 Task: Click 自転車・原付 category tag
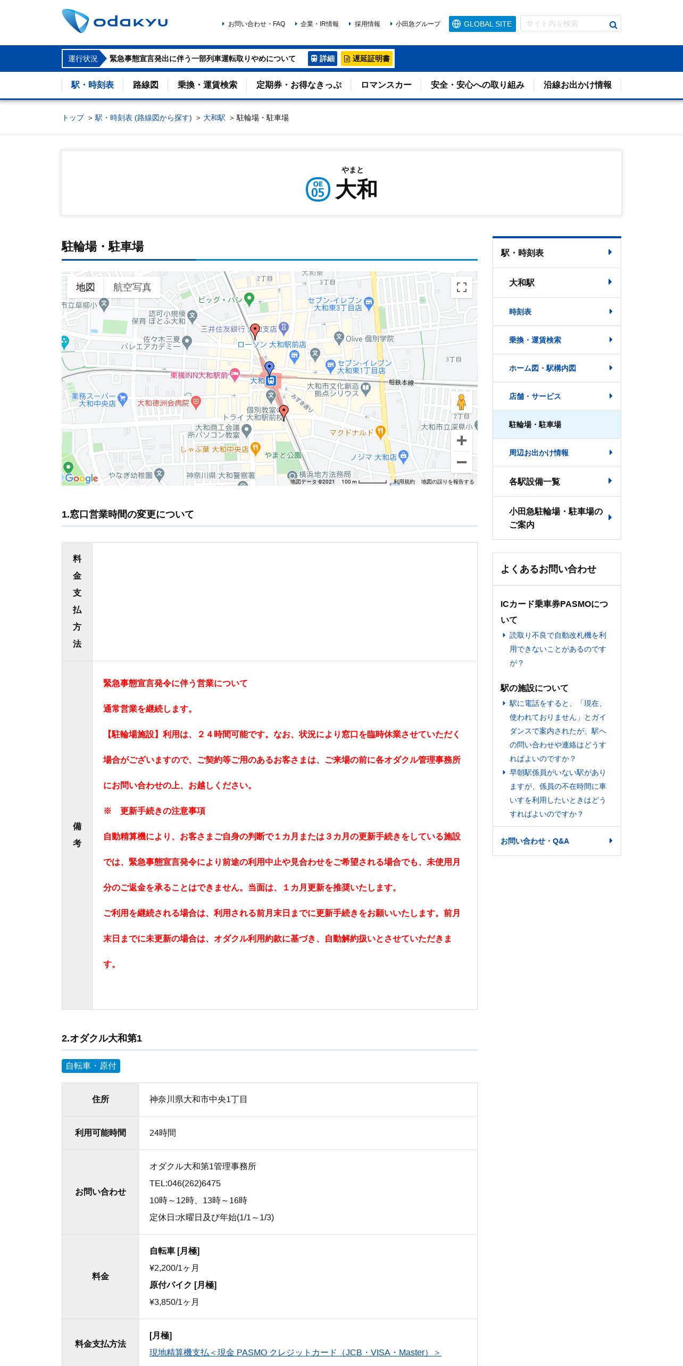(x=91, y=1066)
